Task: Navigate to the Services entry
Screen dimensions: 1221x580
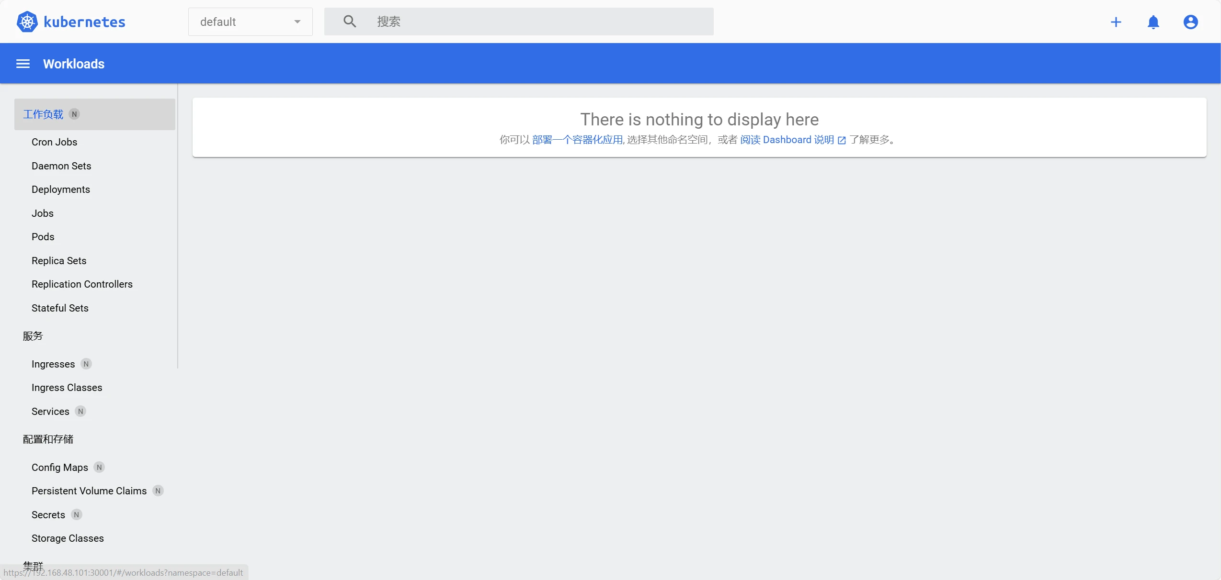Action: (50, 412)
